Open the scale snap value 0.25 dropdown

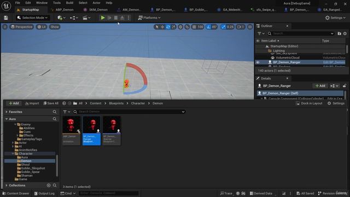tap(230, 27)
